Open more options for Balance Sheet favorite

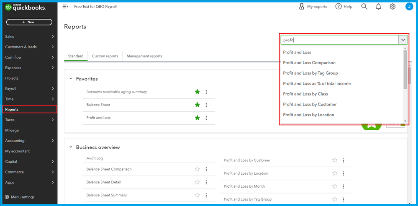pyautogui.click(x=206, y=105)
